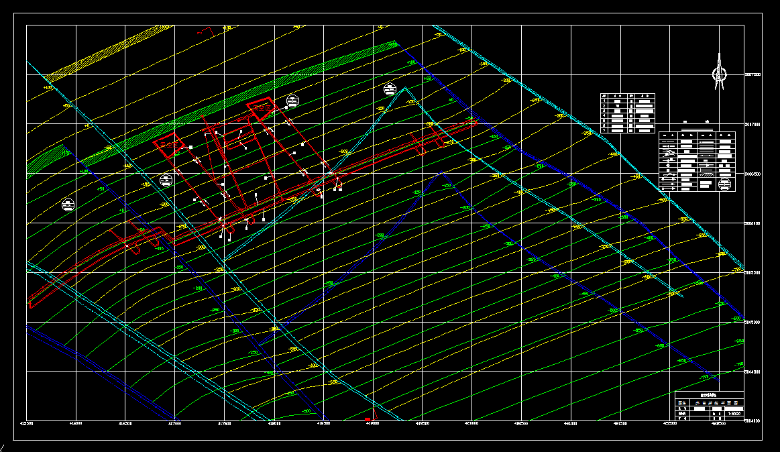The width and height of the screenshot is (780, 452).
Task: Click row 1 in the numbered legend table
Action: 628,101
